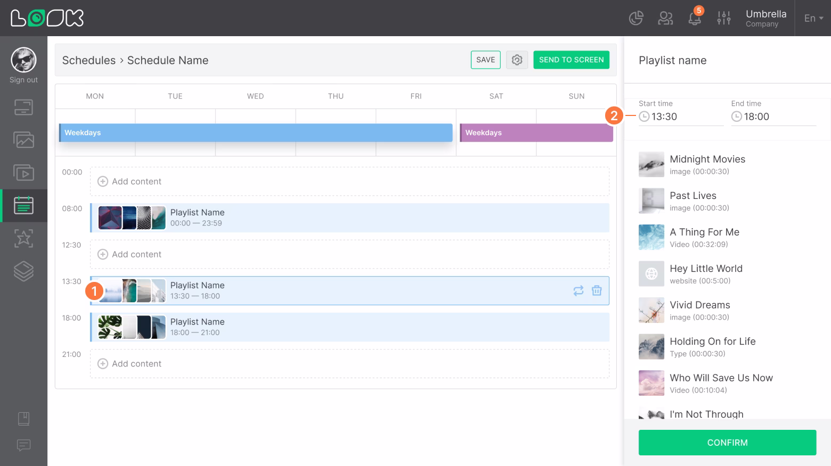Open schedule settings gear button

pos(517,60)
